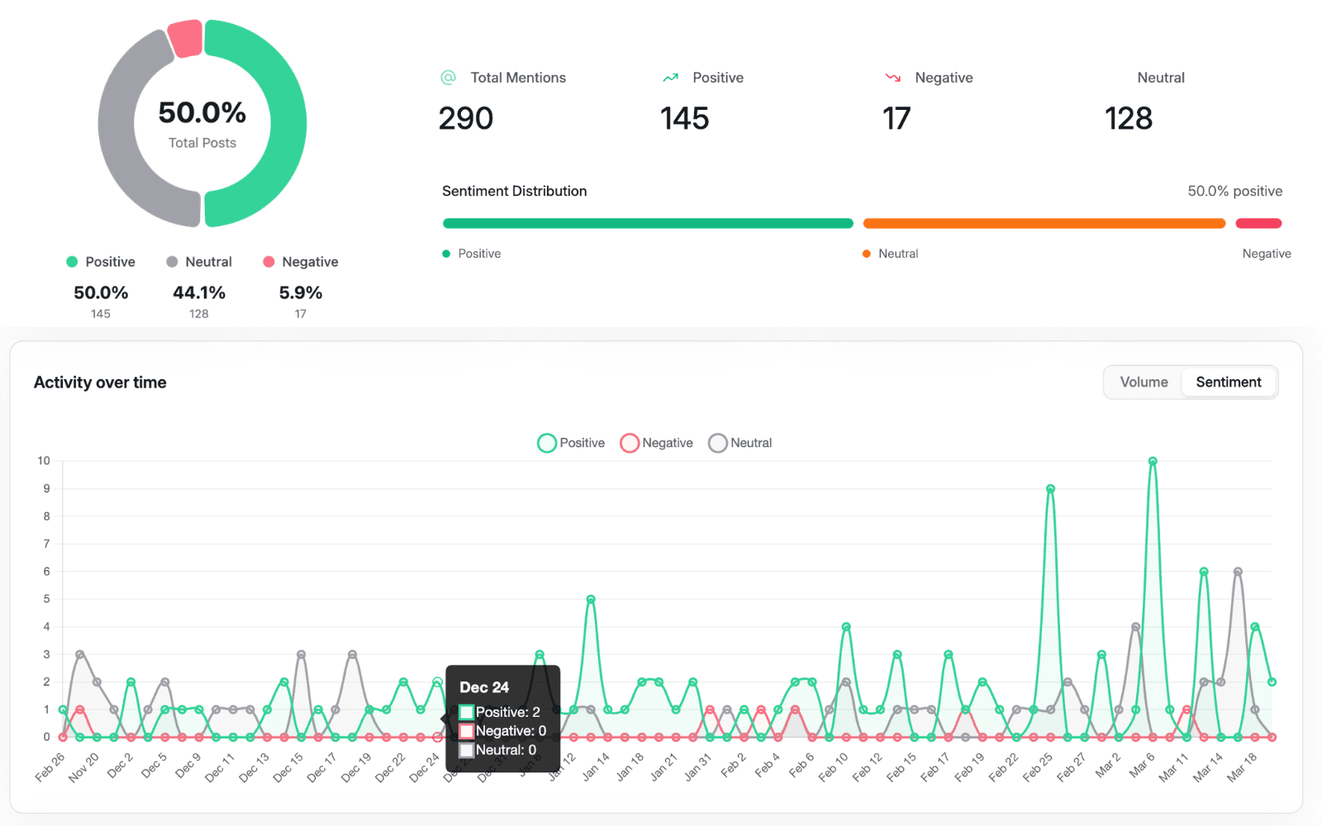1322x826 pixels.
Task: Switch to the Sentiment tab
Action: (1229, 382)
